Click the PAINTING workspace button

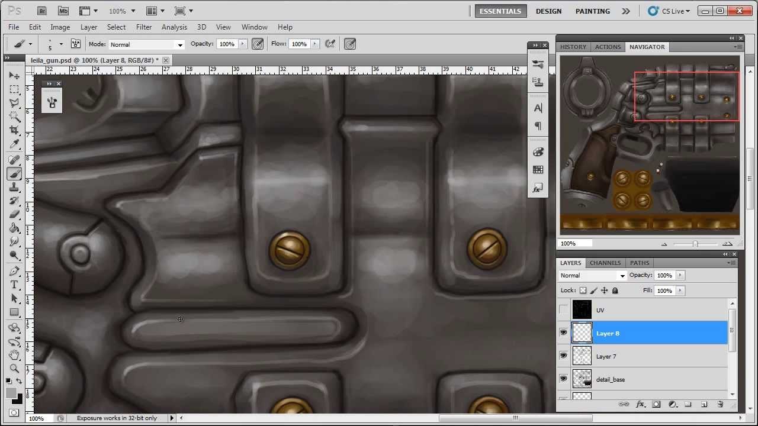coord(592,11)
